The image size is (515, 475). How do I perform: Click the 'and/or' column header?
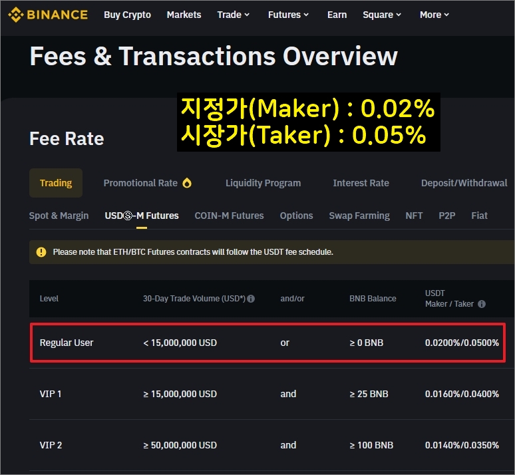[292, 299]
